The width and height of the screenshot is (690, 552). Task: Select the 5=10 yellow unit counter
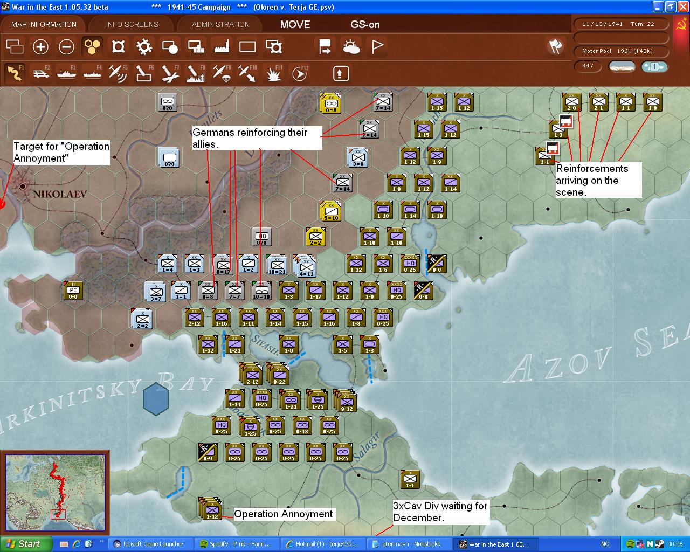[330, 210]
